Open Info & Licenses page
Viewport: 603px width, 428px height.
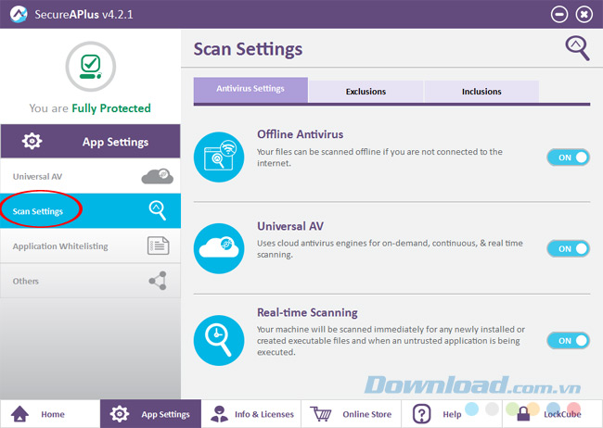(x=251, y=414)
